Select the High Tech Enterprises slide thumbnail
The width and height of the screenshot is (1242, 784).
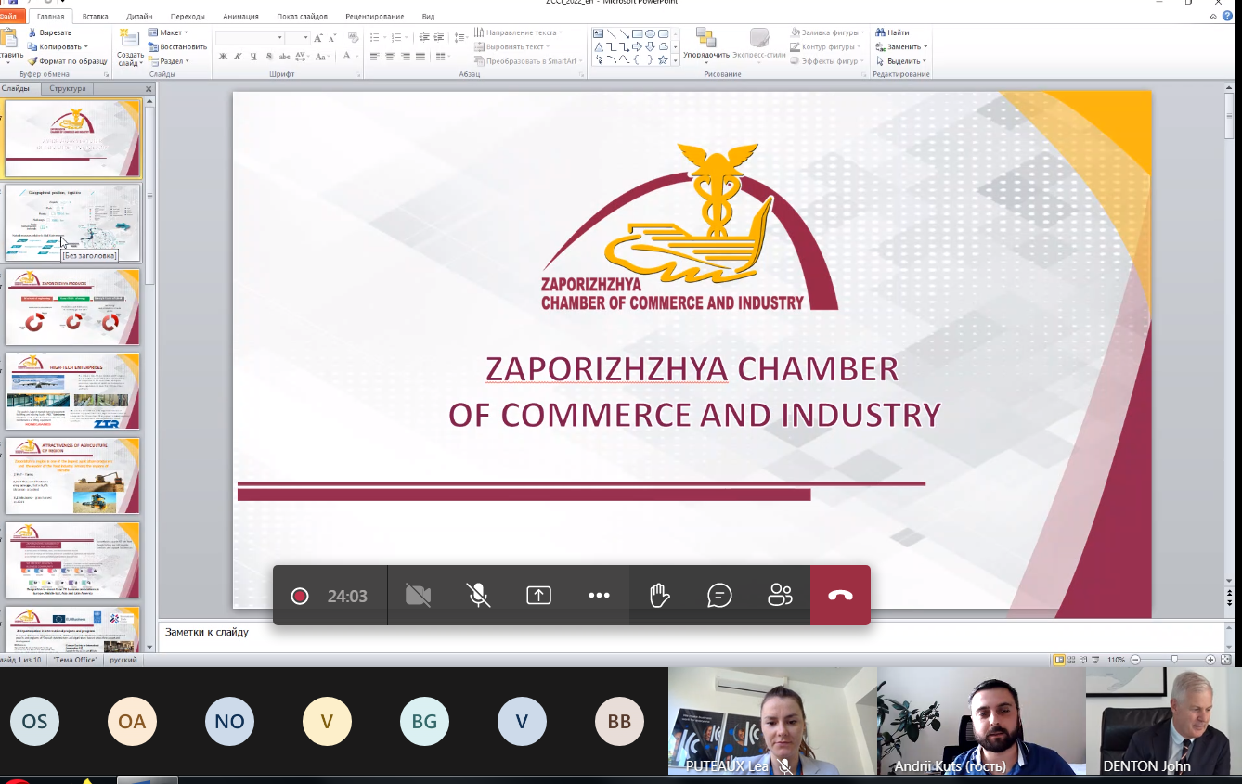(x=73, y=392)
